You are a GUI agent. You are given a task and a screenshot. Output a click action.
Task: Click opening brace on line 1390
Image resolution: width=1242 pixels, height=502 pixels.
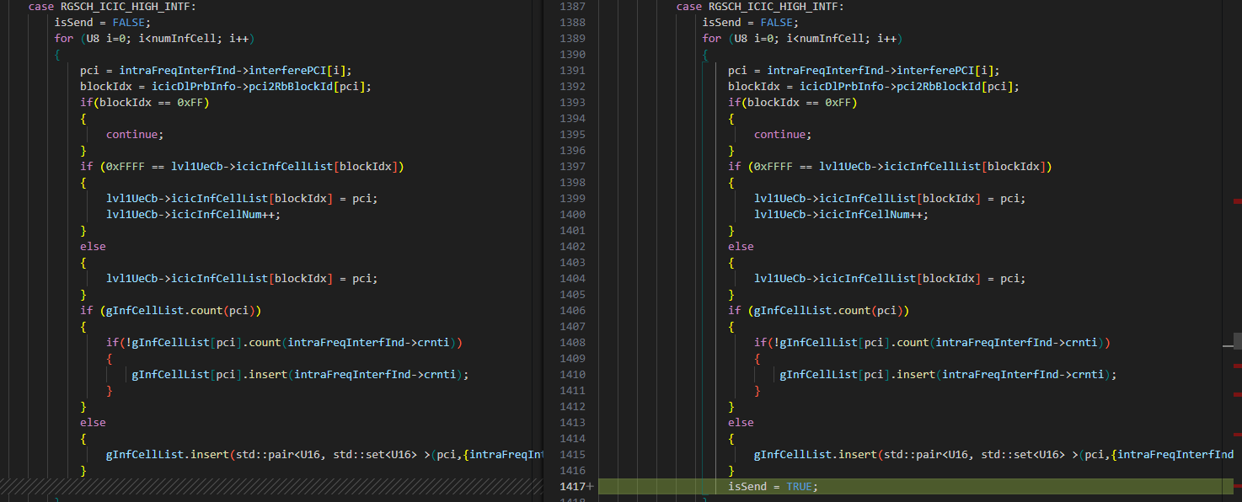705,55
